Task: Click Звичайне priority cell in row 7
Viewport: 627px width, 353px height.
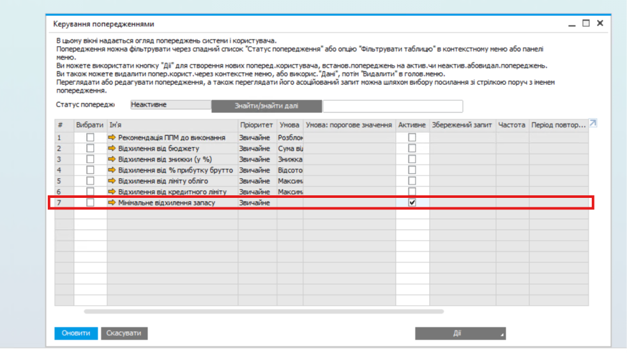Action: [257, 203]
